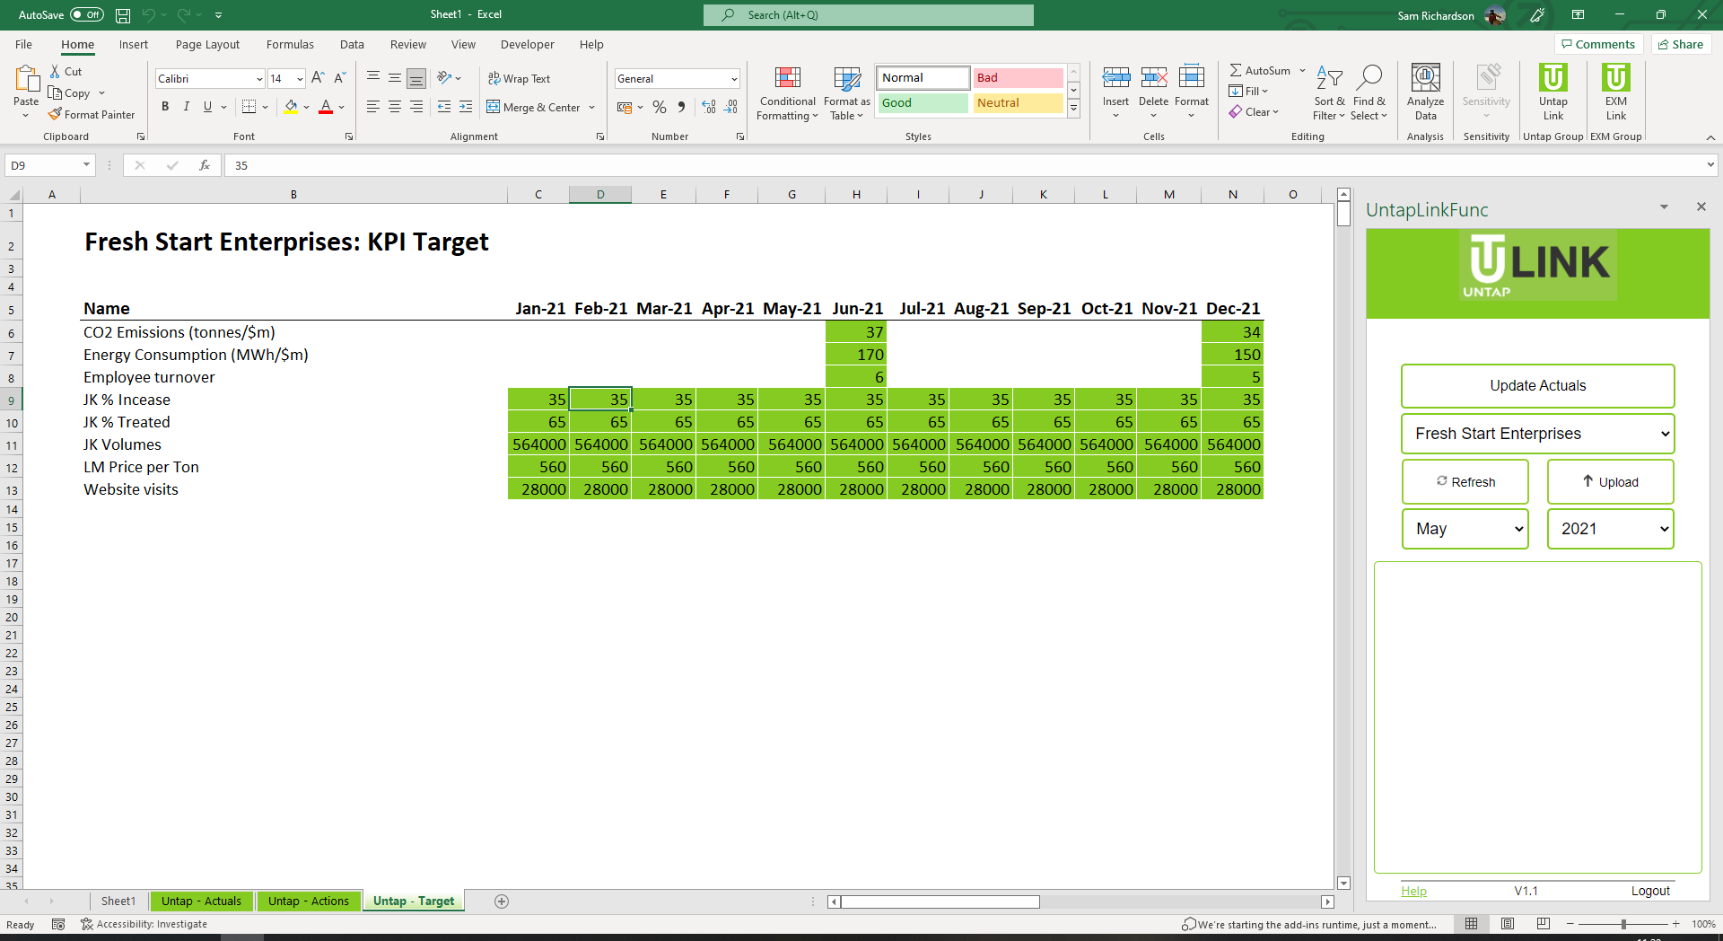Toggle Normal view in status bar
The width and height of the screenshot is (1723, 941).
1472,924
